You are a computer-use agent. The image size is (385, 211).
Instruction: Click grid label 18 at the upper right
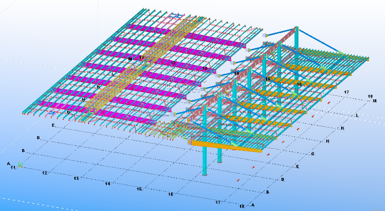pos(370,96)
